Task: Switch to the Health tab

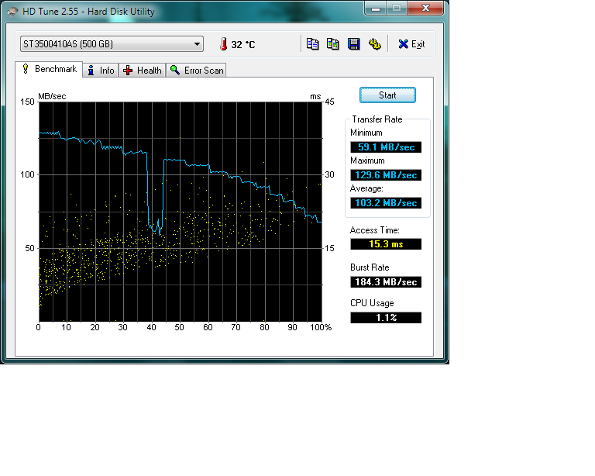Action: (x=143, y=71)
